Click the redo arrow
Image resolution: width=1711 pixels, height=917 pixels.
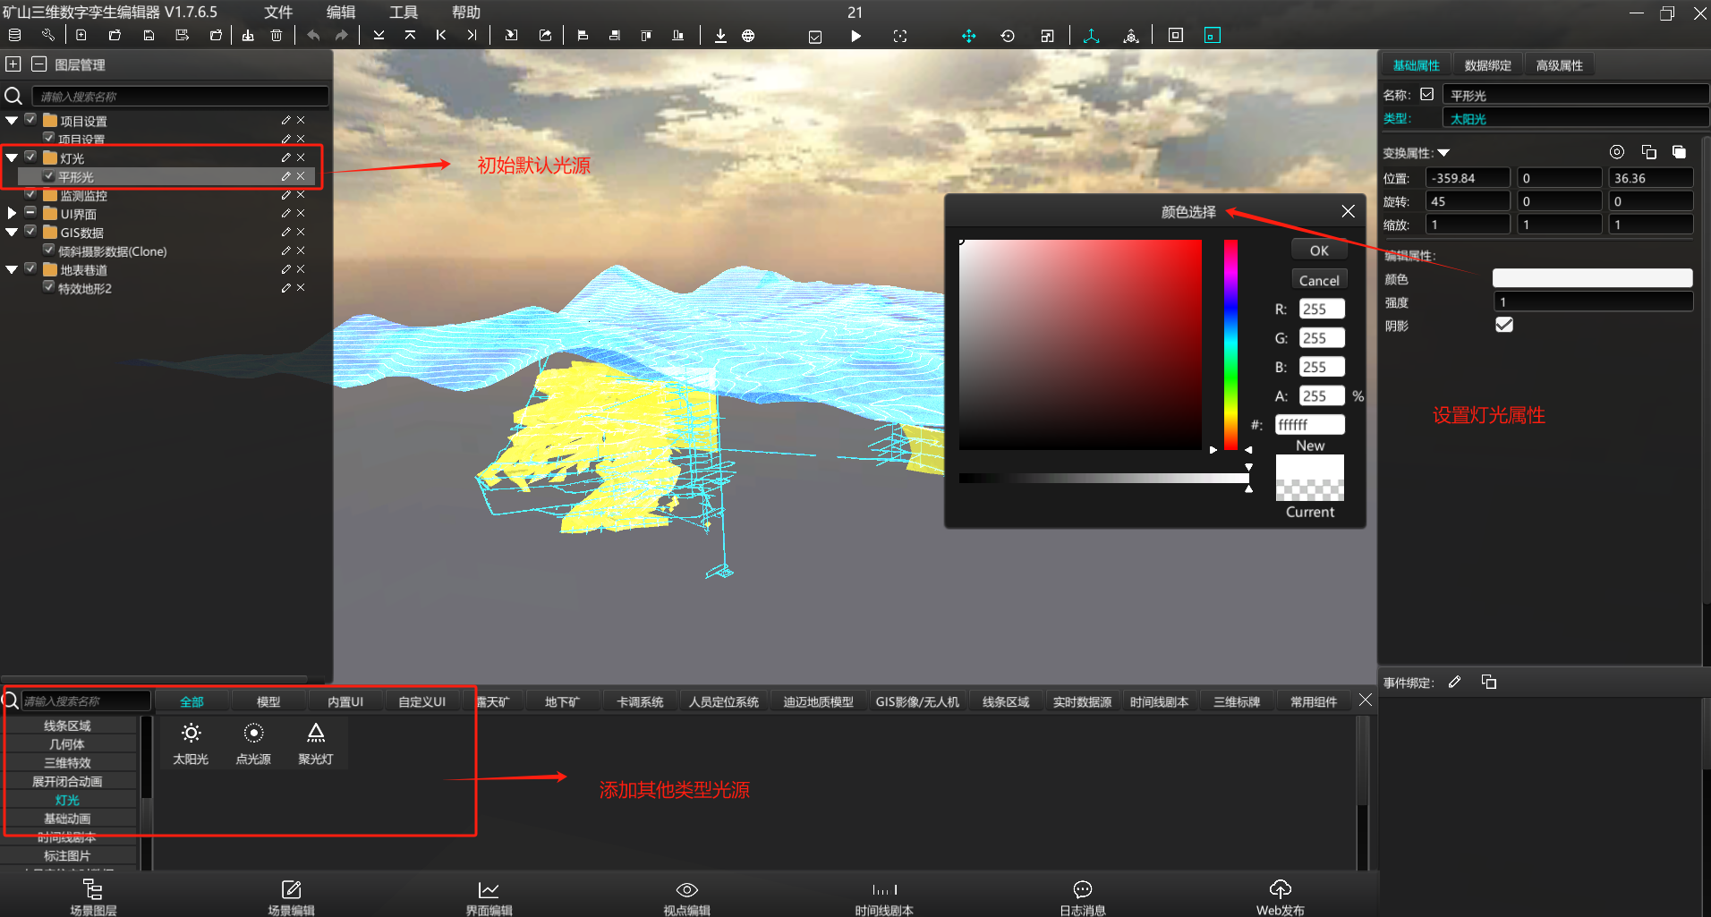pos(341,35)
